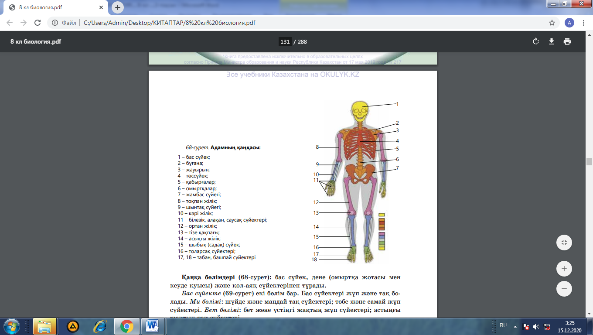Click the scrollbar up arrow
The width and height of the screenshot is (593, 335).
pyautogui.click(x=589, y=34)
